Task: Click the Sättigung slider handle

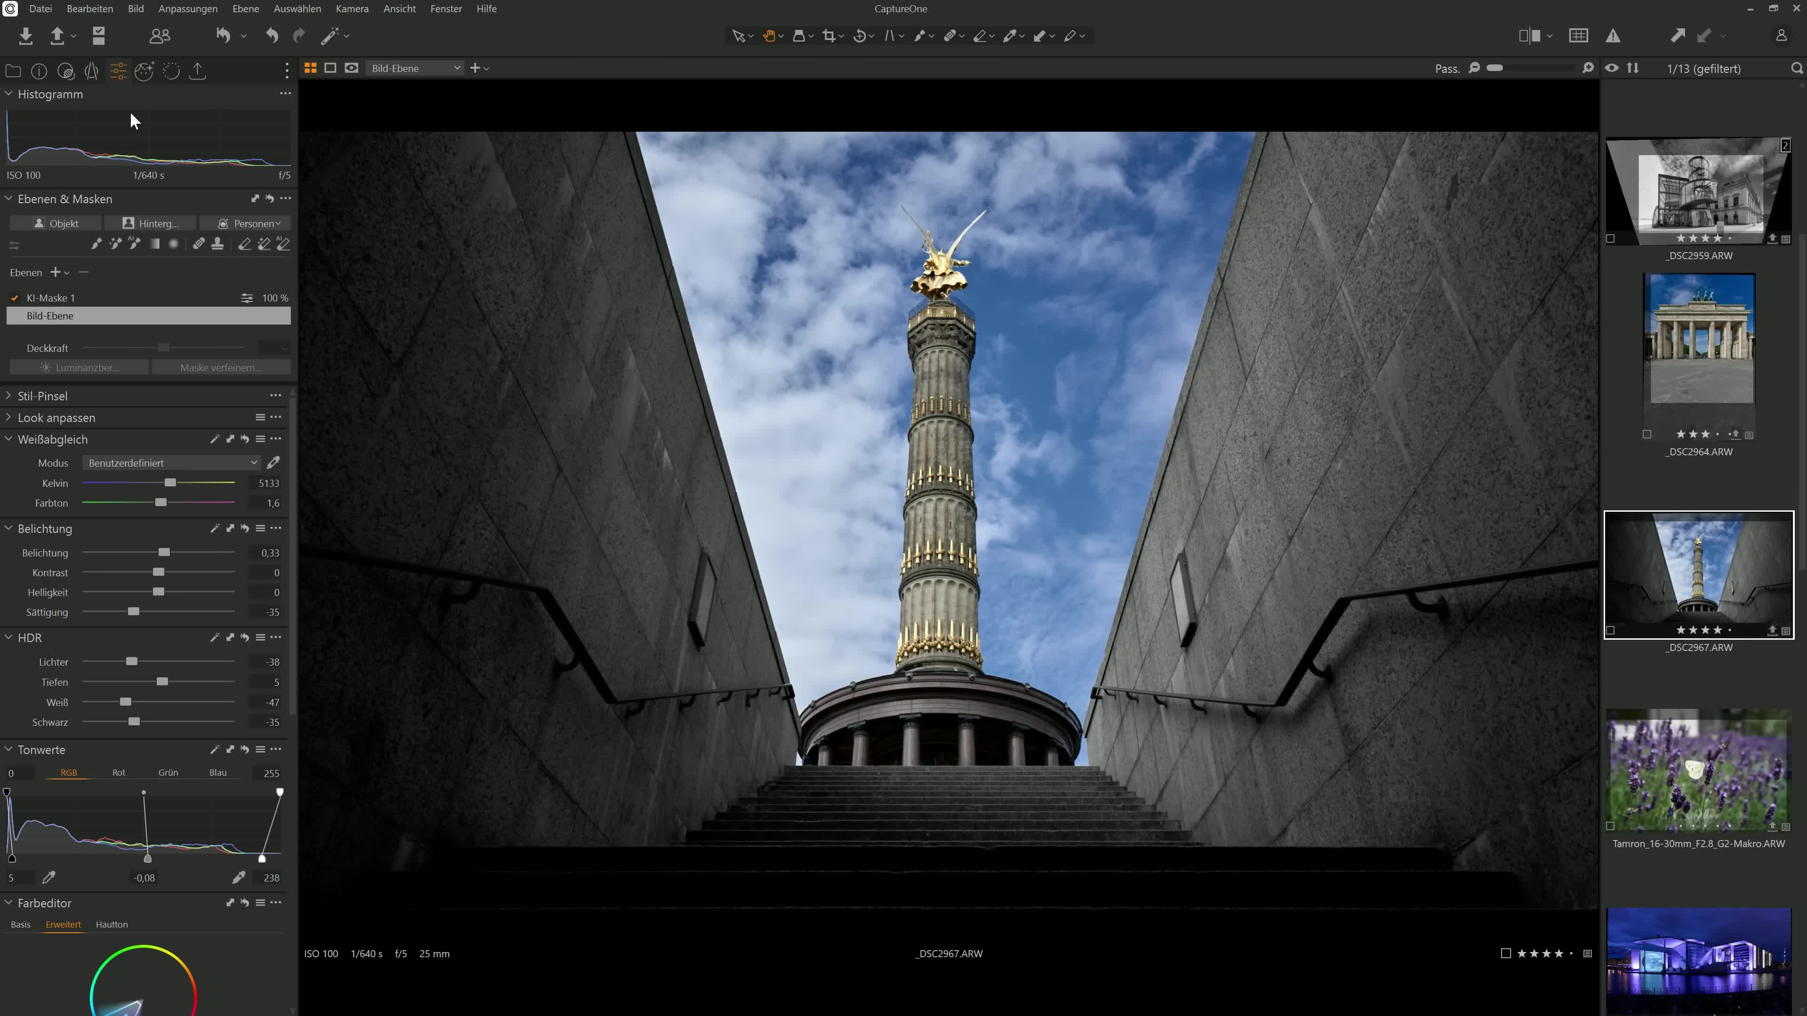Action: tap(133, 611)
